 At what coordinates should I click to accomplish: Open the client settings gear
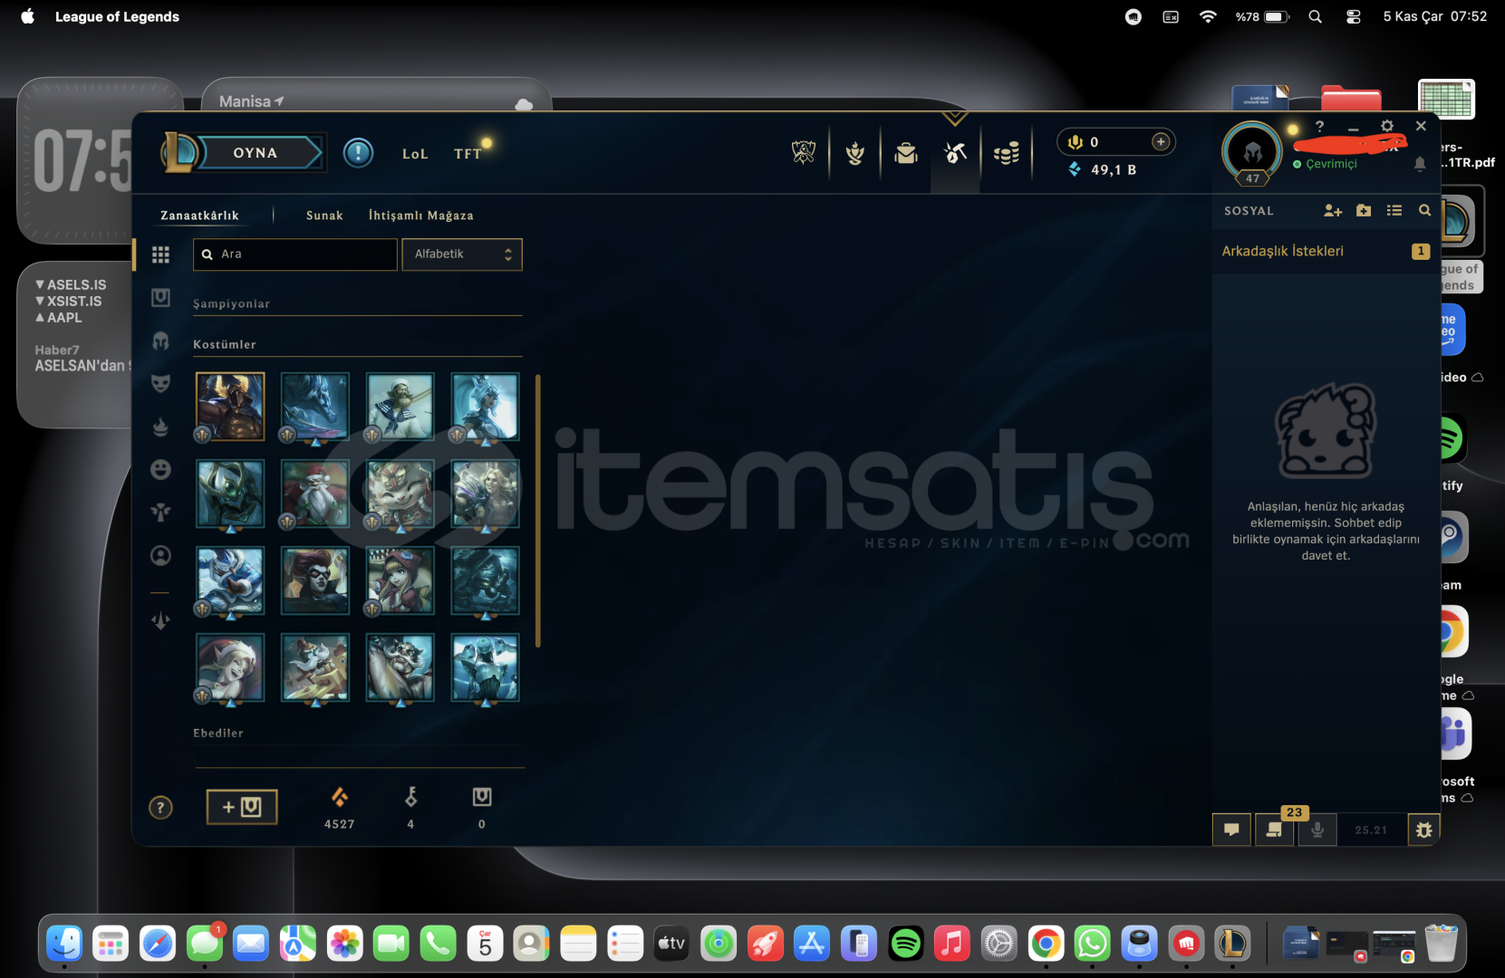click(x=1386, y=127)
